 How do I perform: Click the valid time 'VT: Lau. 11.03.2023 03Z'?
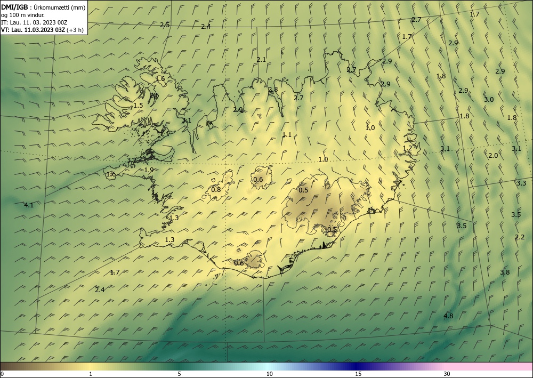point(33,29)
